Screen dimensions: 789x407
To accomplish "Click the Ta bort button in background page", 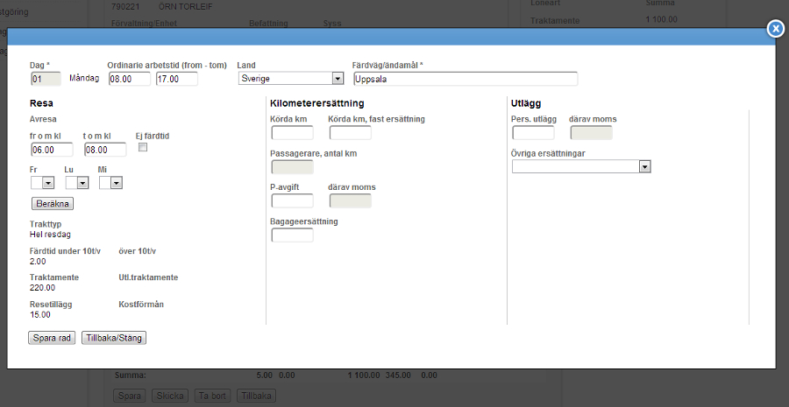I will coord(212,396).
